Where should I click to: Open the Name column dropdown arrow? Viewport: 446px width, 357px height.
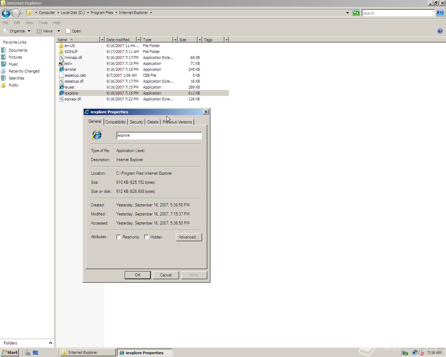click(102, 40)
